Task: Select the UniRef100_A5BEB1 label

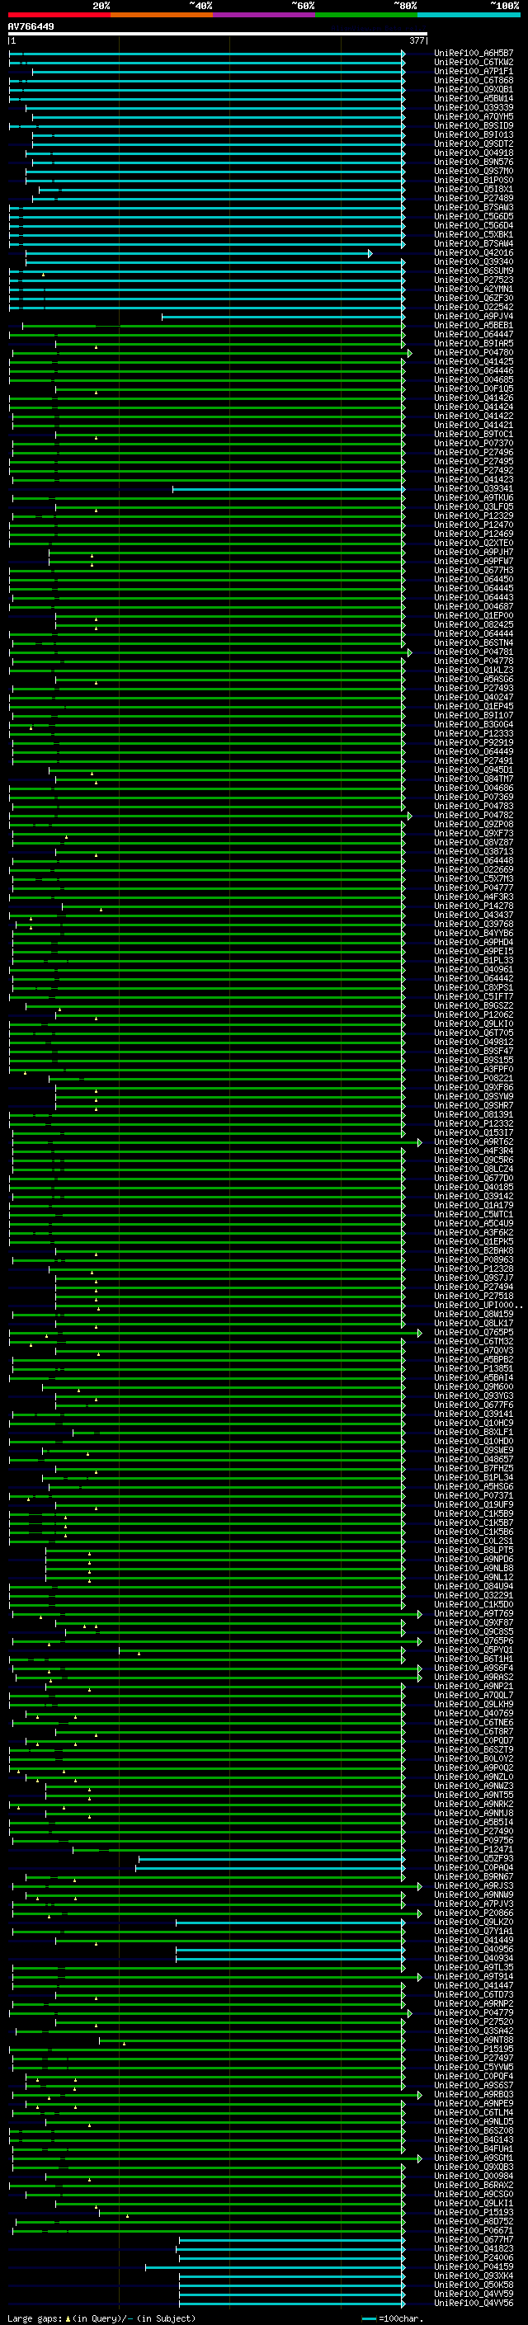Action: pyautogui.click(x=474, y=325)
